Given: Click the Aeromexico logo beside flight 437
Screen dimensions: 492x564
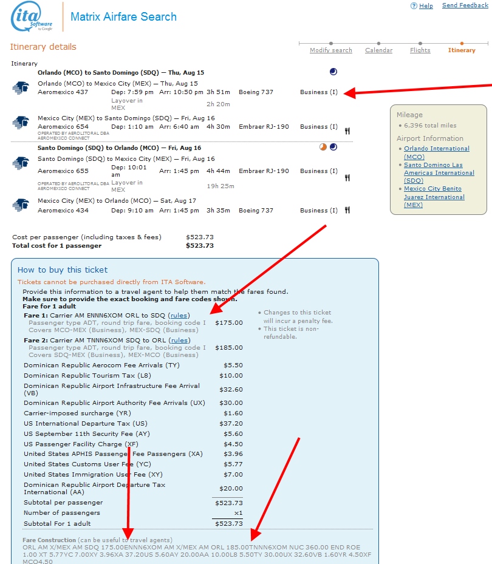Looking at the screenshot, I should pyautogui.click(x=20, y=88).
